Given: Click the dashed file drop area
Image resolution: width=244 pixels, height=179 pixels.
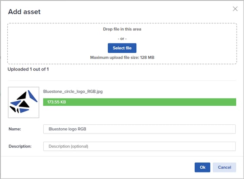Looking at the screenshot, I should pyautogui.click(x=122, y=43).
